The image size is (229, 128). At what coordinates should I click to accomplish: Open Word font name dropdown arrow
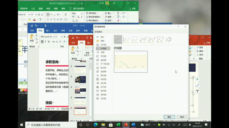(x=54, y=37)
